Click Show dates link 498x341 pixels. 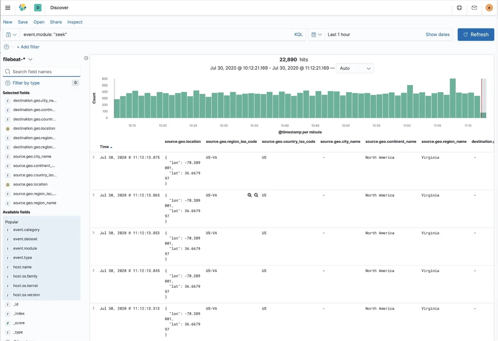coord(438,34)
